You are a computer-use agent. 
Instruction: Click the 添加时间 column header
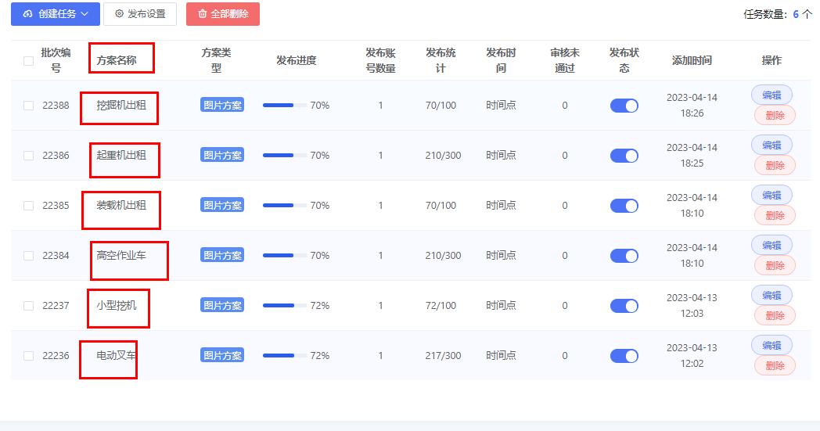click(x=692, y=61)
